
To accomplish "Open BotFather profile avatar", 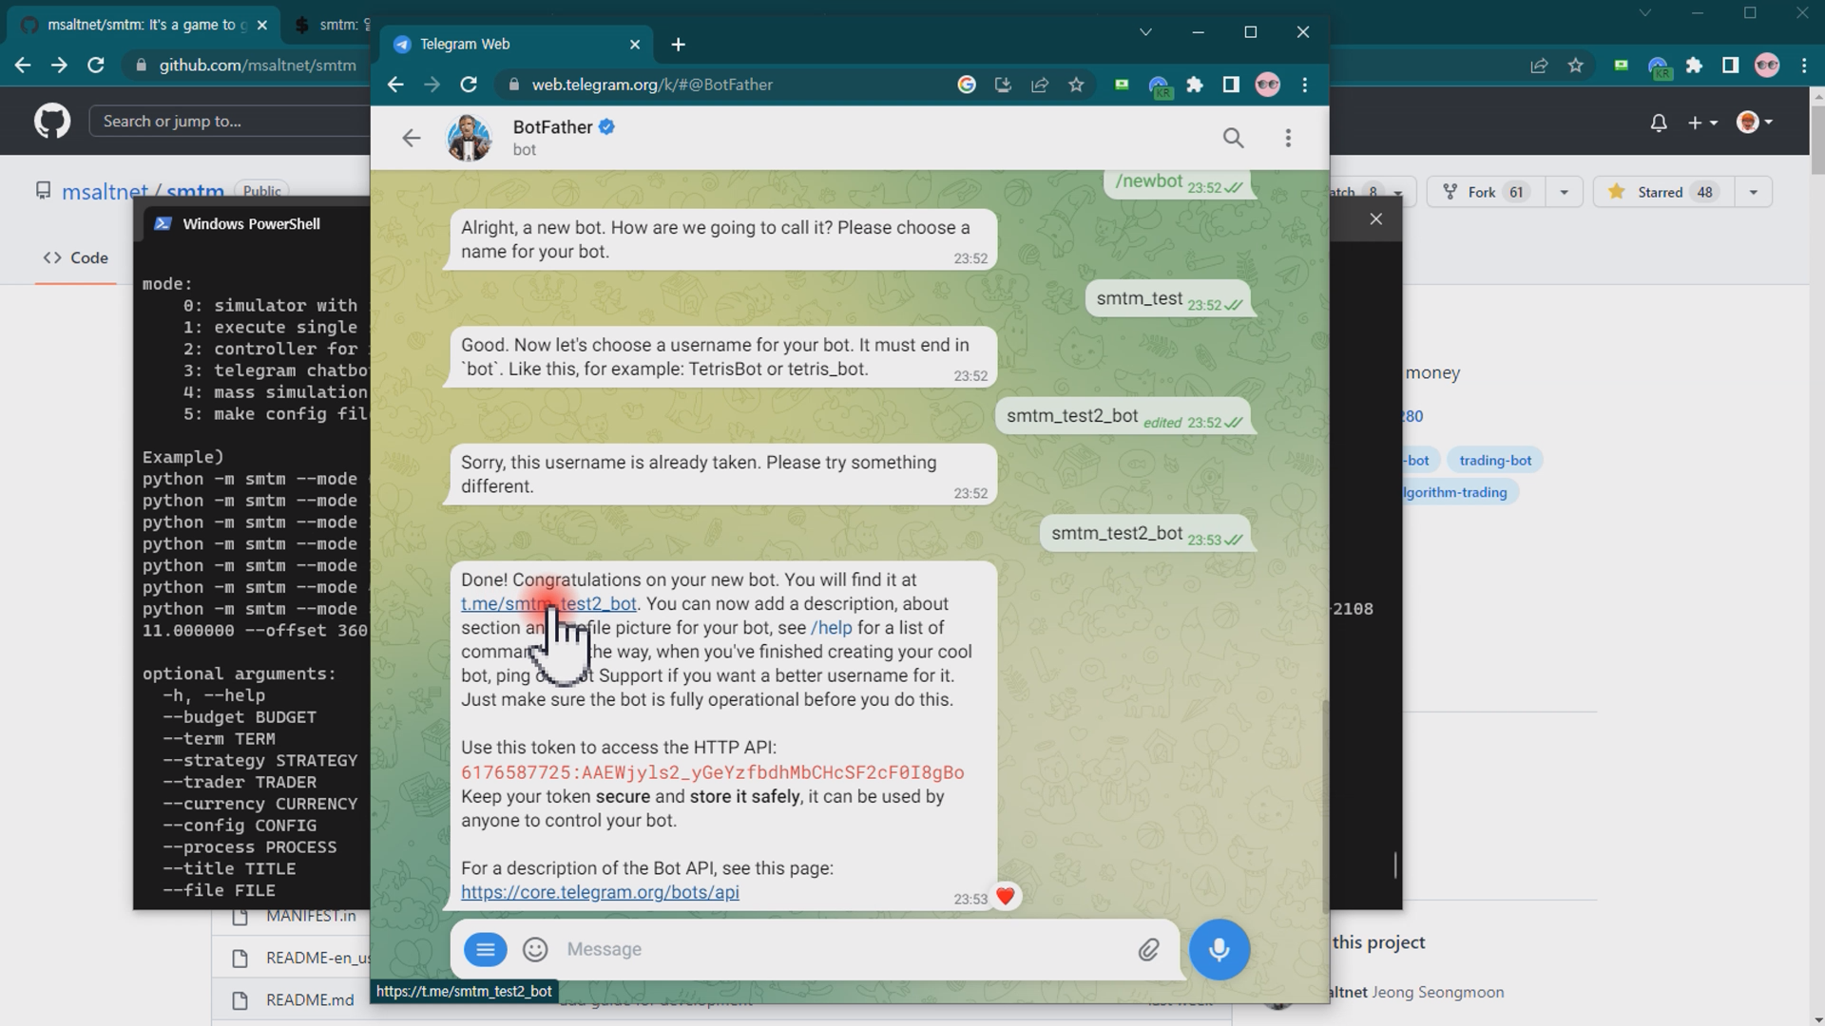I will coord(470,139).
